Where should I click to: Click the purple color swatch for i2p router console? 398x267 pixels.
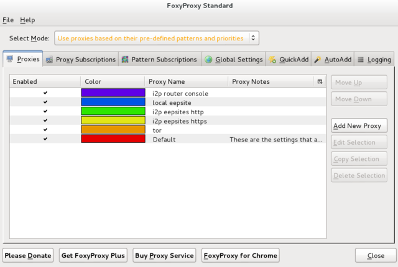point(113,93)
